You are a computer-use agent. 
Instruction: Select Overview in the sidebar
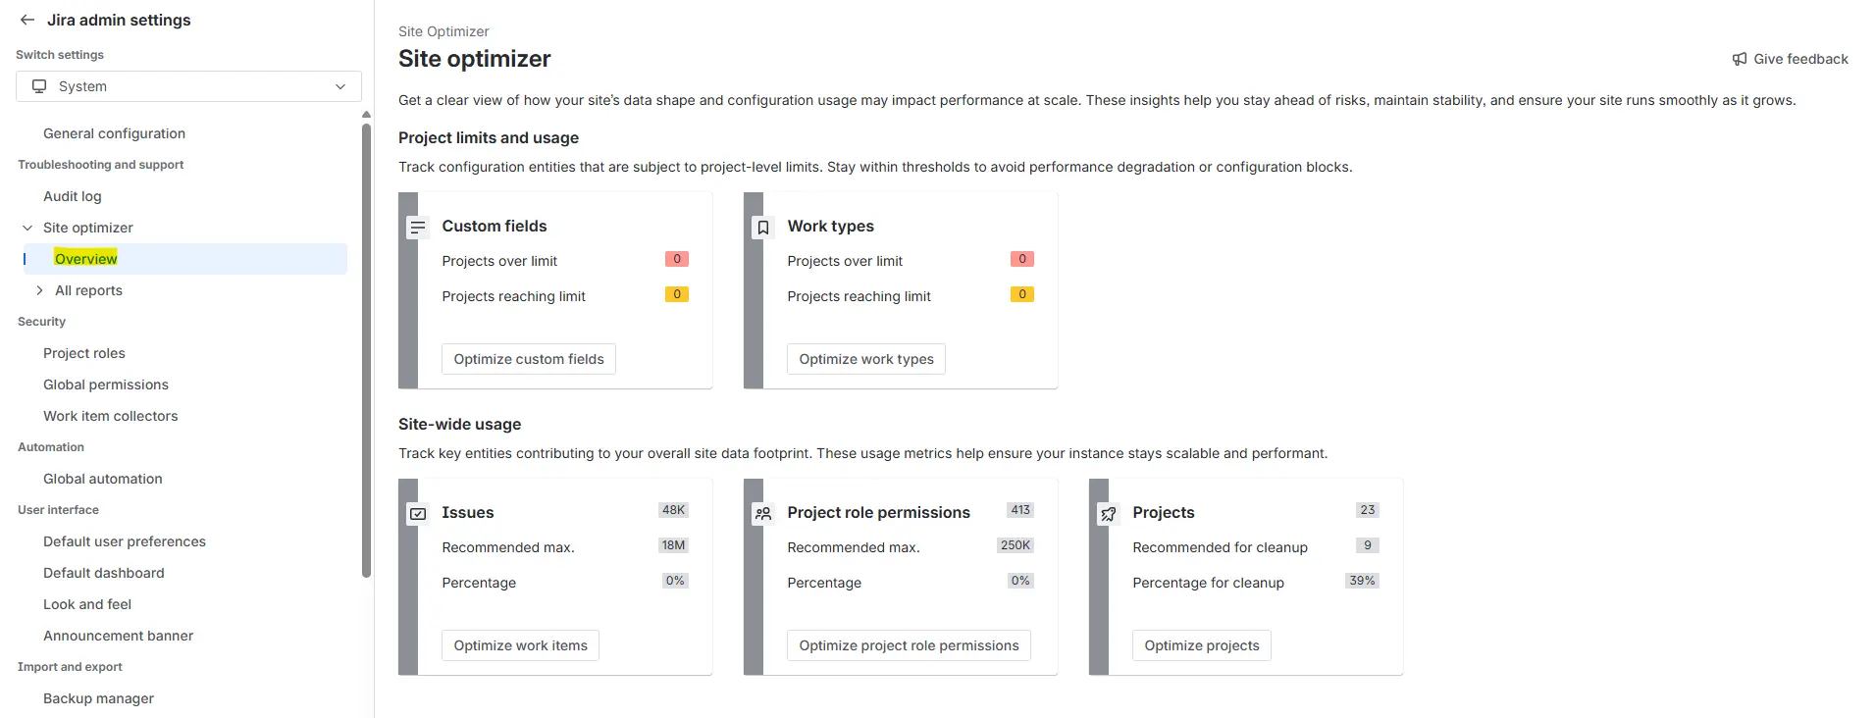point(86,259)
